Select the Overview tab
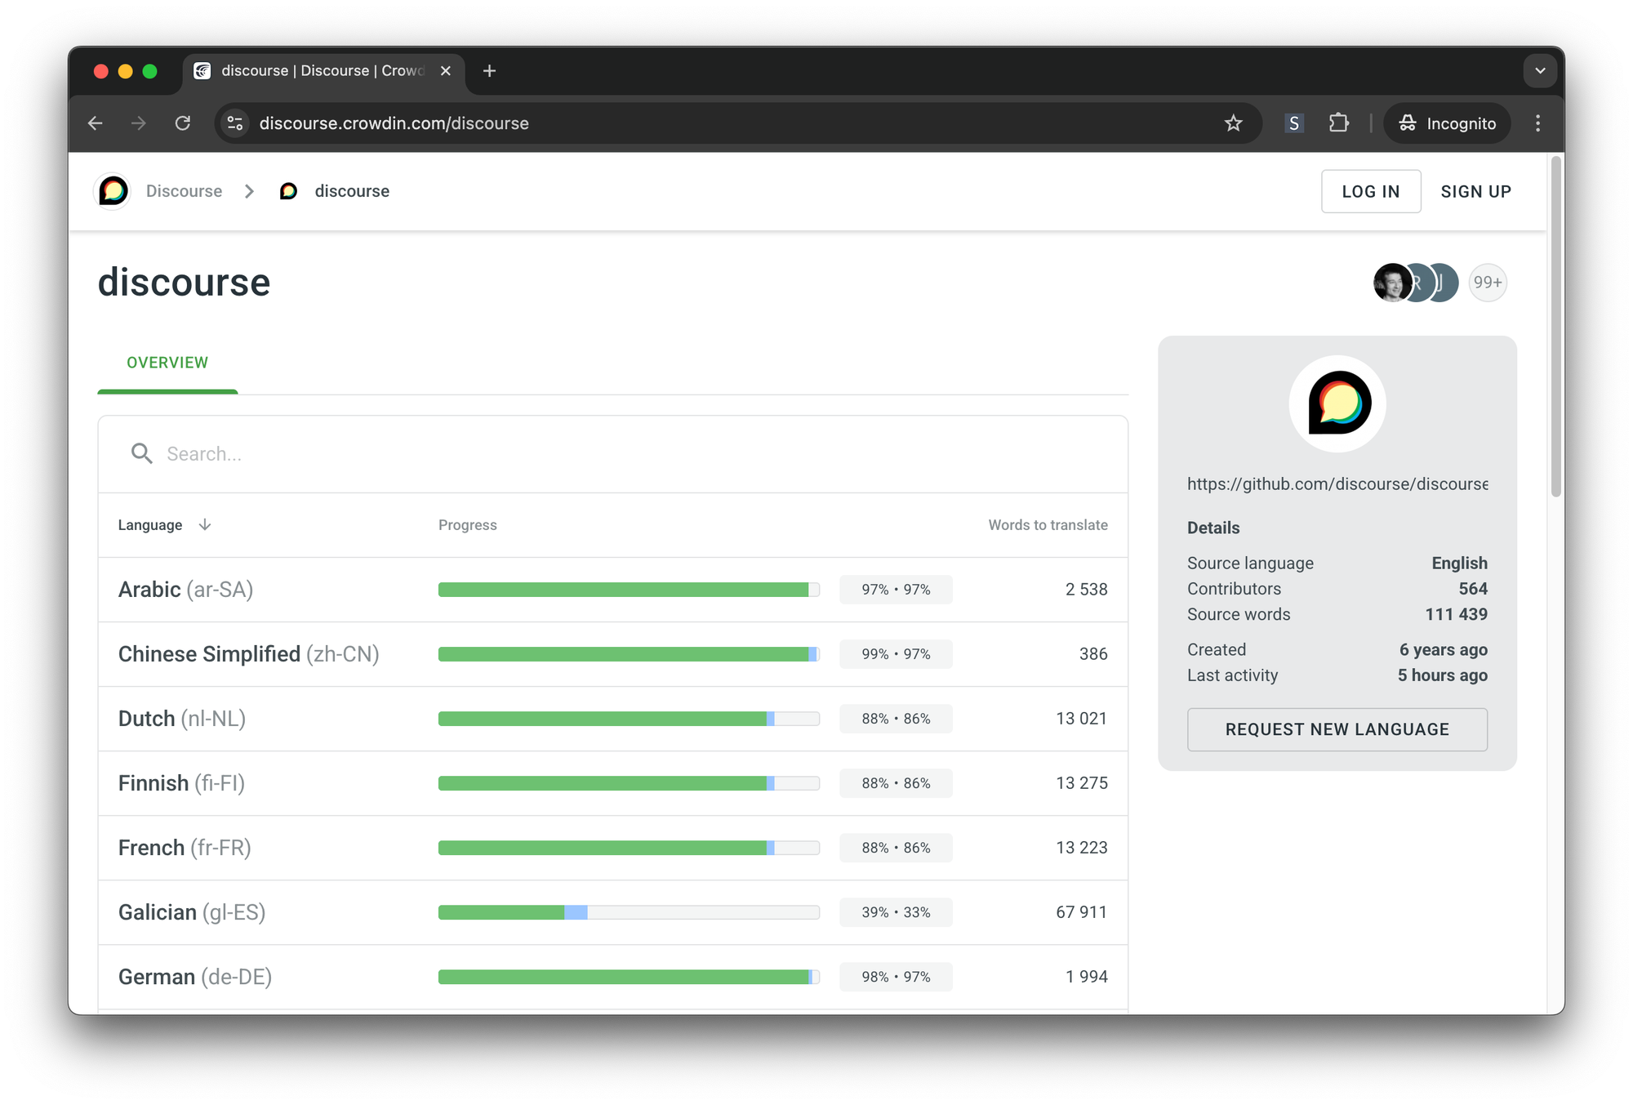 [x=167, y=363]
